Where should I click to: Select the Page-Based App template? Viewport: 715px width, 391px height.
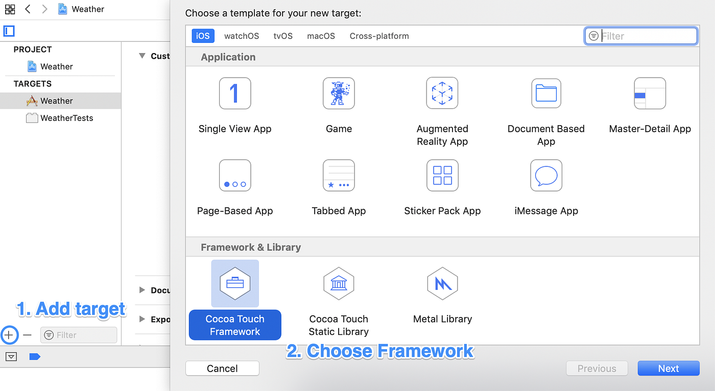coord(235,184)
